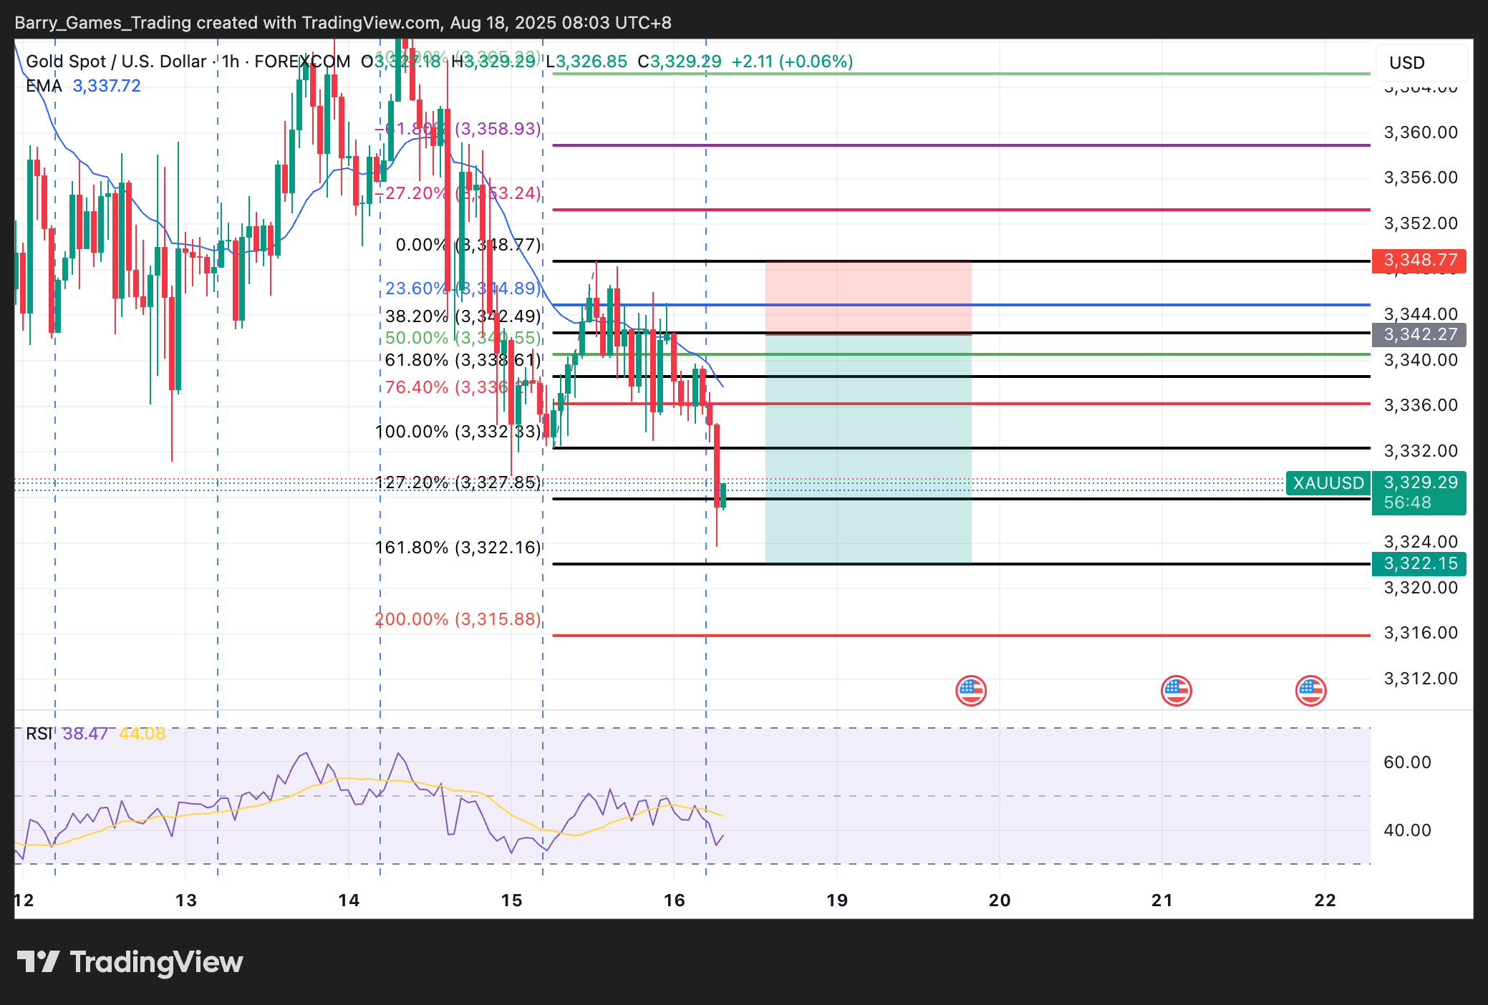
Task: Click the Gold Spot / U.S. Dollar title
Action: click(116, 62)
